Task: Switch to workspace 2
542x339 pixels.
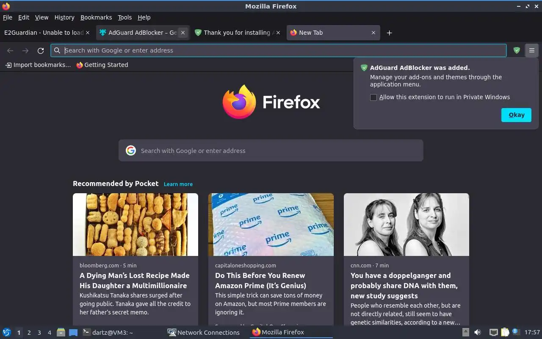Action: click(x=29, y=333)
